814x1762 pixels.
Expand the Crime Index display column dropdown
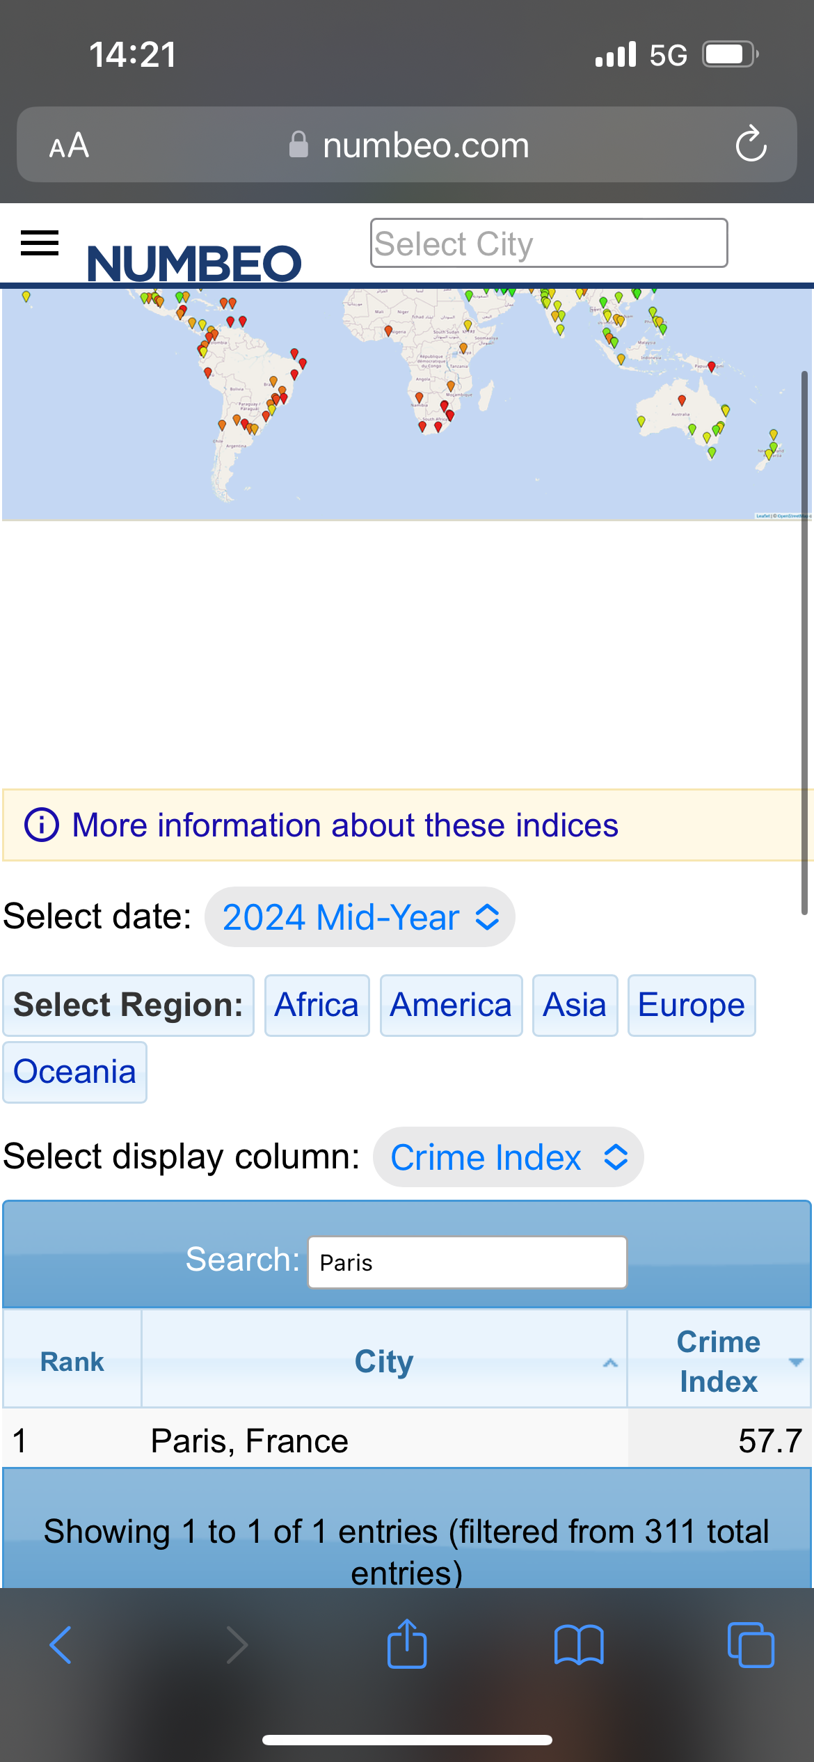point(508,1157)
